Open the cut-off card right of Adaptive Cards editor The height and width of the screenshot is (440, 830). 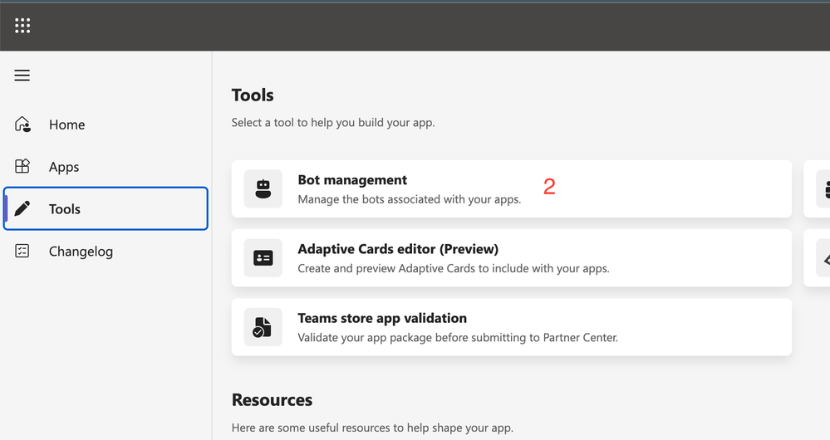click(x=818, y=258)
